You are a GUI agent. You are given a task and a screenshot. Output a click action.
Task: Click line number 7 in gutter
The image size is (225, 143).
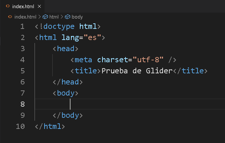23,93
